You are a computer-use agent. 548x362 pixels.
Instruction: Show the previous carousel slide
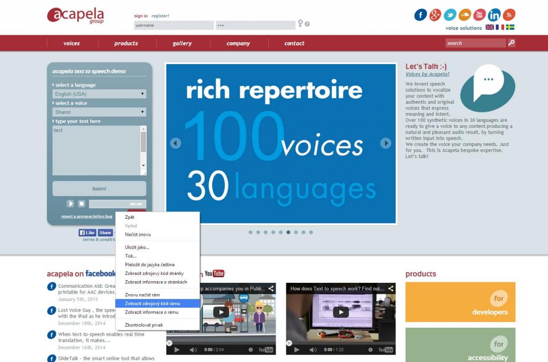click(x=176, y=143)
